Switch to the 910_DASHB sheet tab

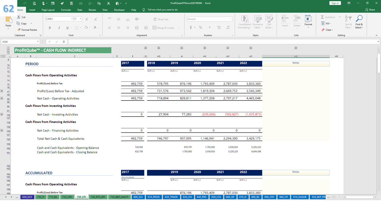point(299,197)
